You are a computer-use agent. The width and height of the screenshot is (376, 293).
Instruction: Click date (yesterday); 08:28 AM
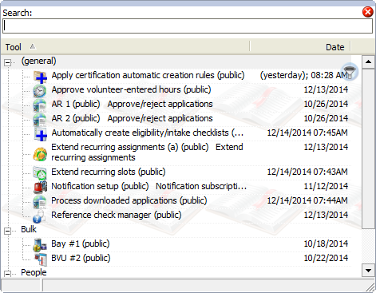click(304, 75)
